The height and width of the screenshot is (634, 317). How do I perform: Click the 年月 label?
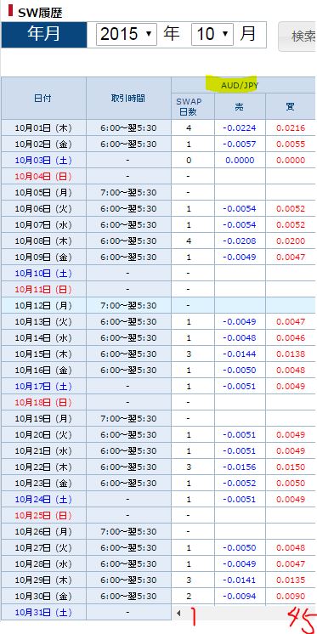[x=43, y=34]
